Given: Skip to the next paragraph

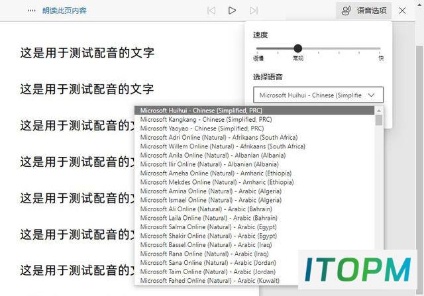Looking at the screenshot, I should click(x=253, y=11).
